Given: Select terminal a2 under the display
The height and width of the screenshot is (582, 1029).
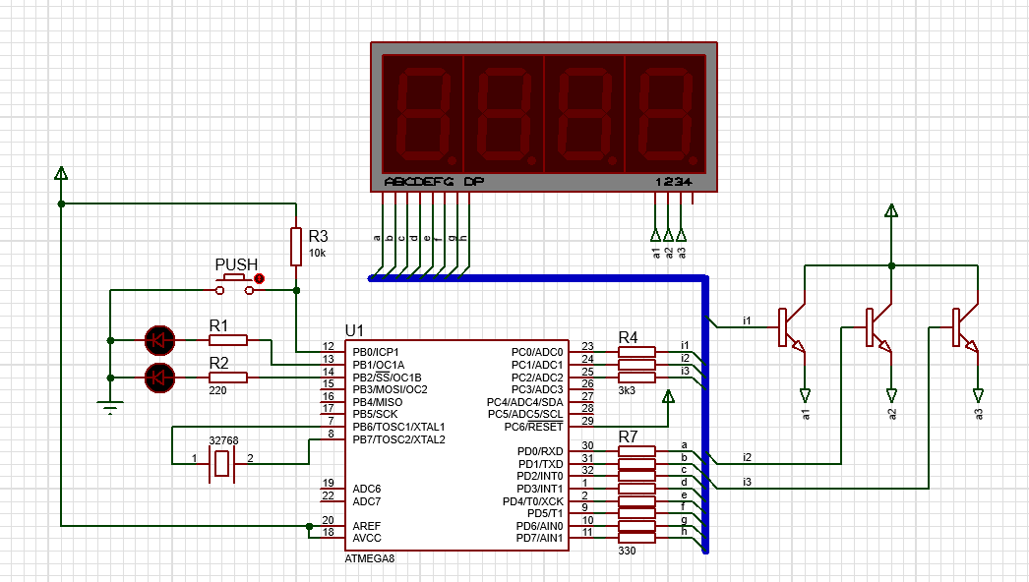Looking at the screenshot, I should 668,234.
